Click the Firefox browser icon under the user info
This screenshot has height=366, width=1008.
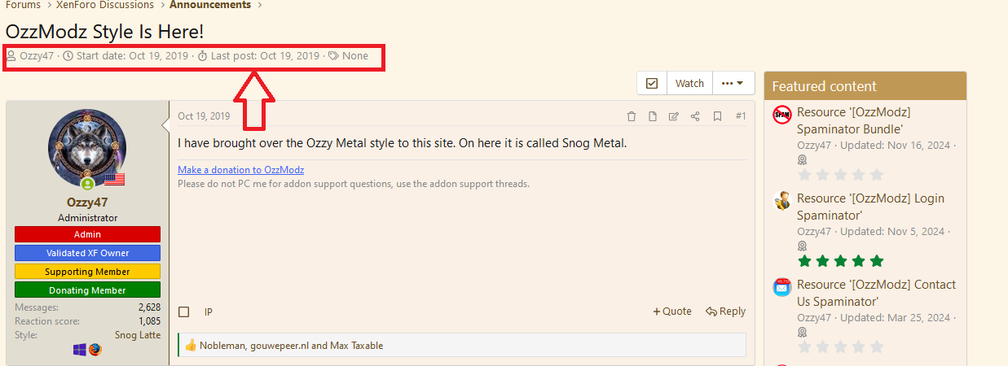pyautogui.click(x=95, y=350)
